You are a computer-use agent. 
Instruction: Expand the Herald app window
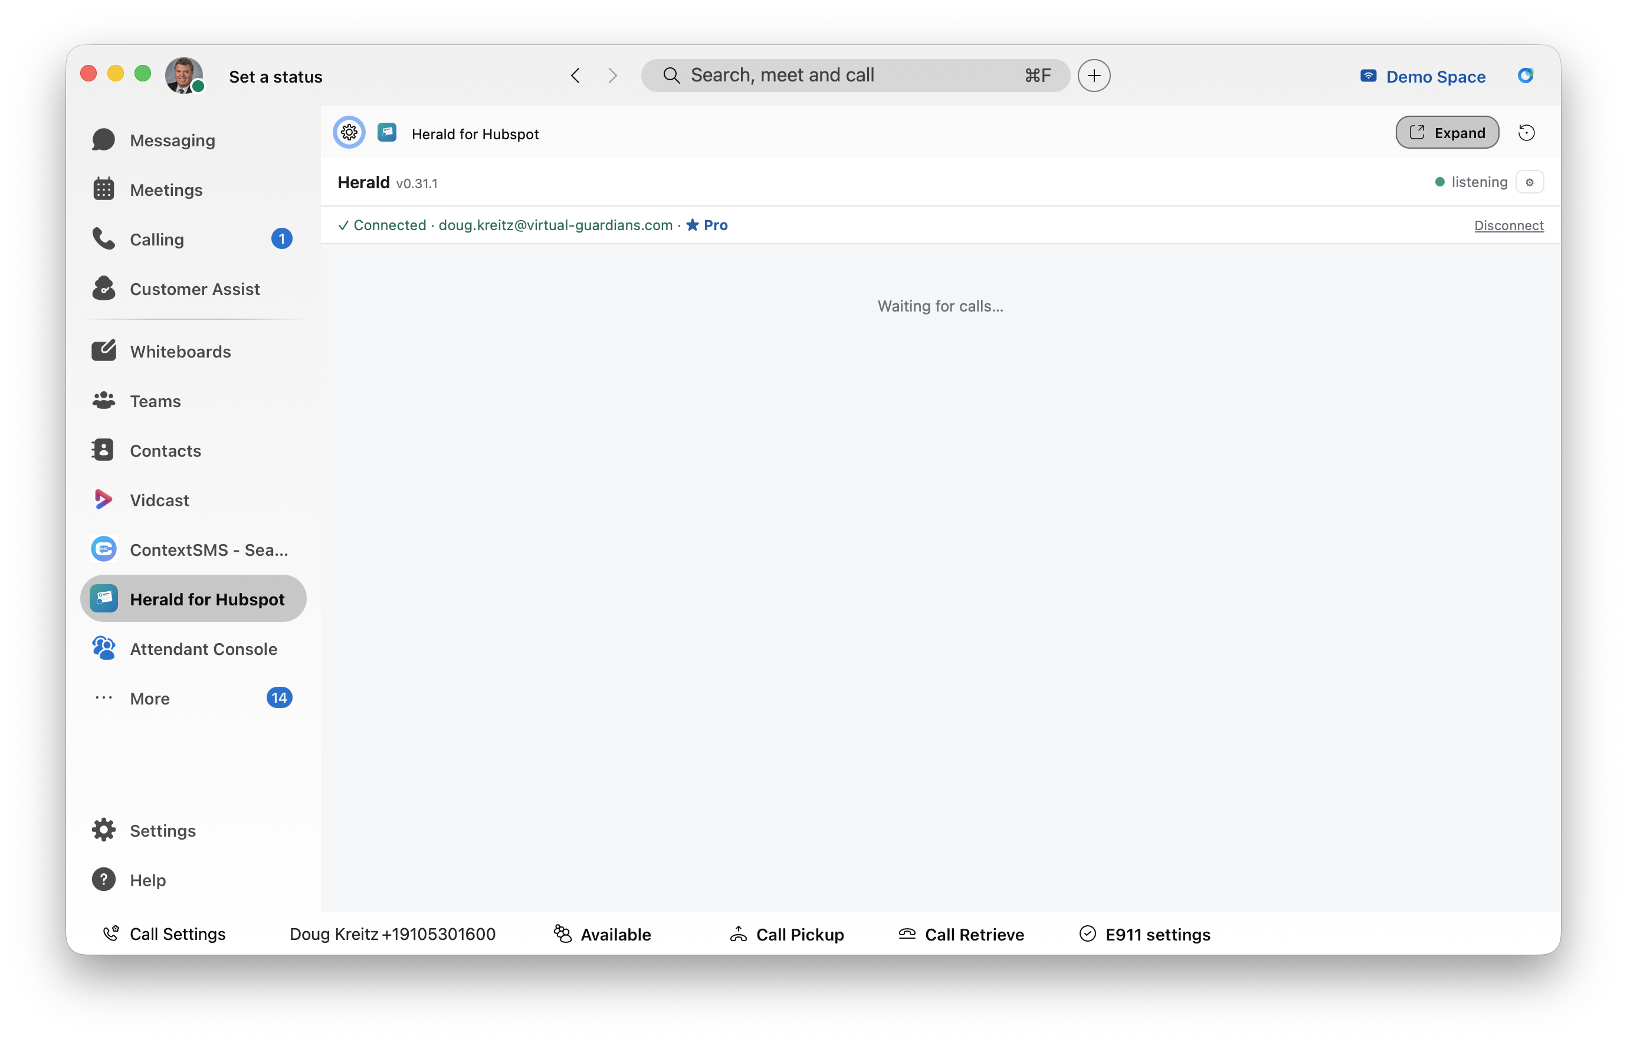1446,133
